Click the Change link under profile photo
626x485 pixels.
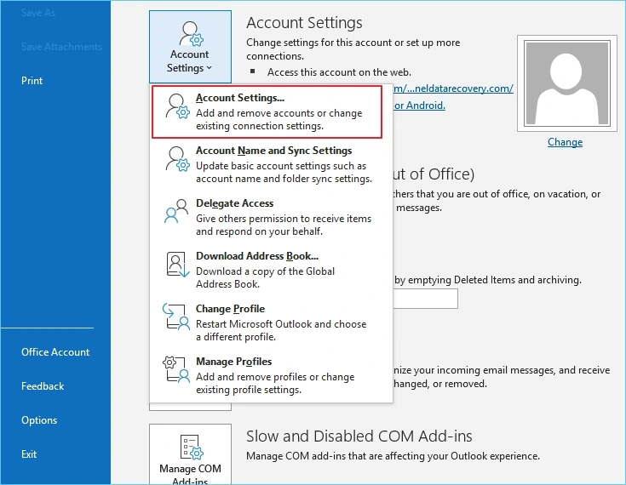(565, 142)
